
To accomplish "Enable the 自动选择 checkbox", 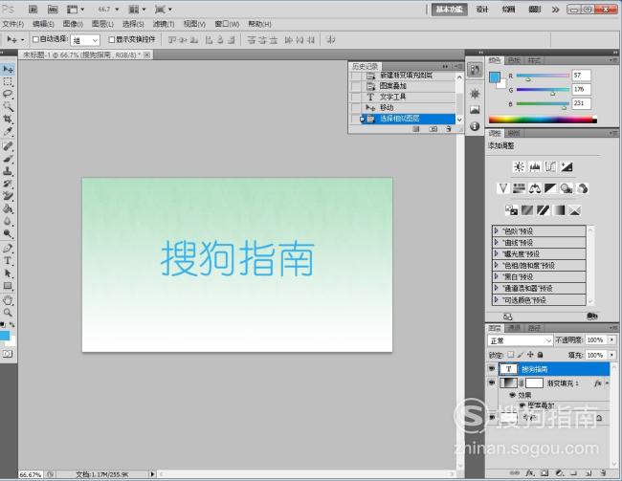I will pos(35,39).
